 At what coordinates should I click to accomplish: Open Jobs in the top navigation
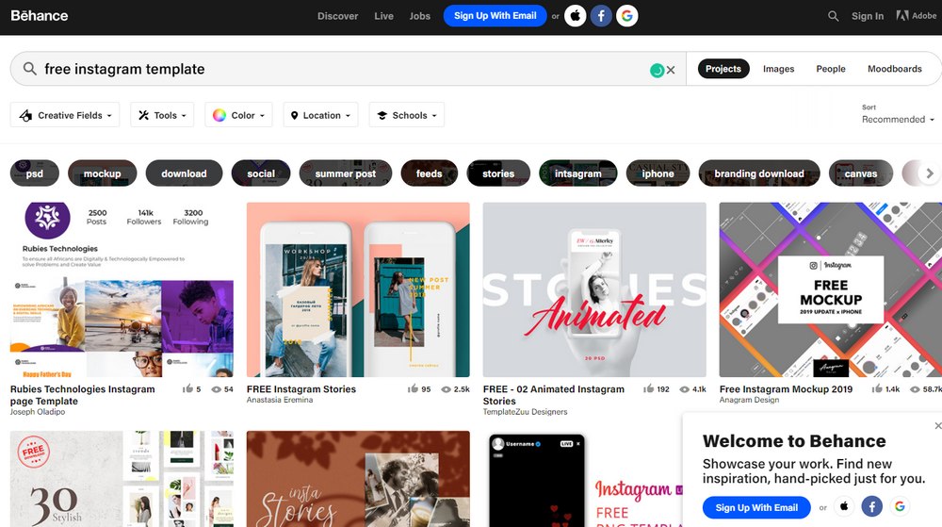tap(420, 16)
